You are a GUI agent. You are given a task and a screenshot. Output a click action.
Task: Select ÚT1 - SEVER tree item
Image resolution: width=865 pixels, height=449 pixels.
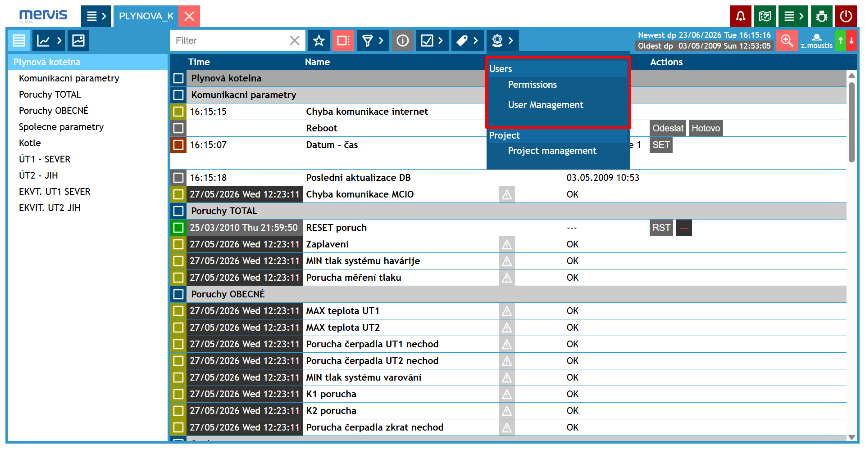[x=45, y=159]
